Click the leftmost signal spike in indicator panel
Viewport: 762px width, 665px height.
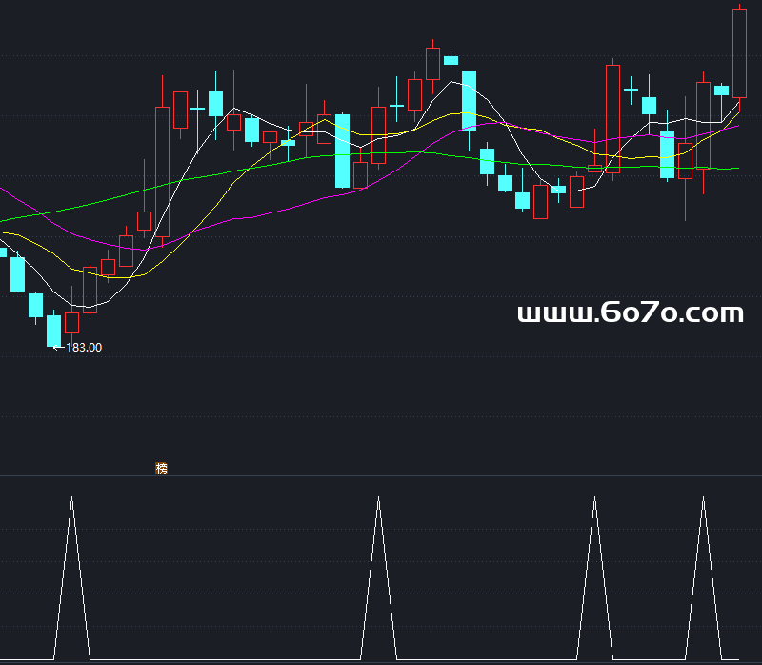click(x=72, y=577)
